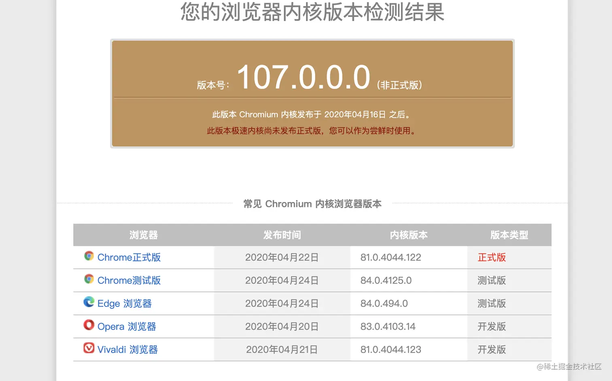Click the date 2020年04月20日
Image resolution: width=612 pixels, height=381 pixels.
[282, 326]
